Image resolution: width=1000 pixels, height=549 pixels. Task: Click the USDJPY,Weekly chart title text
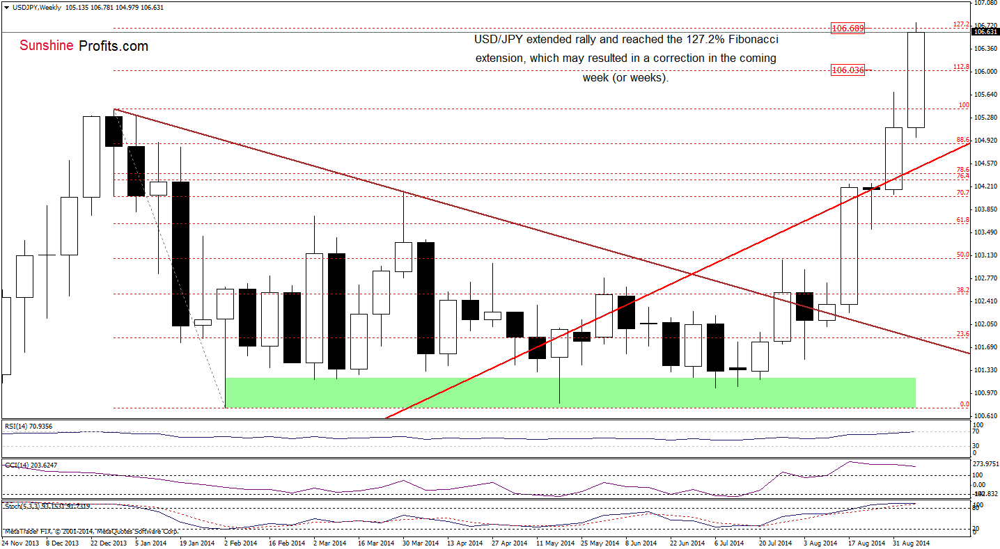[37, 7]
